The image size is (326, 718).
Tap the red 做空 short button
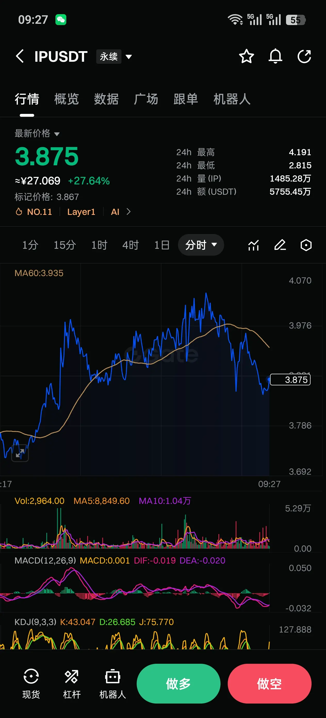(x=270, y=683)
